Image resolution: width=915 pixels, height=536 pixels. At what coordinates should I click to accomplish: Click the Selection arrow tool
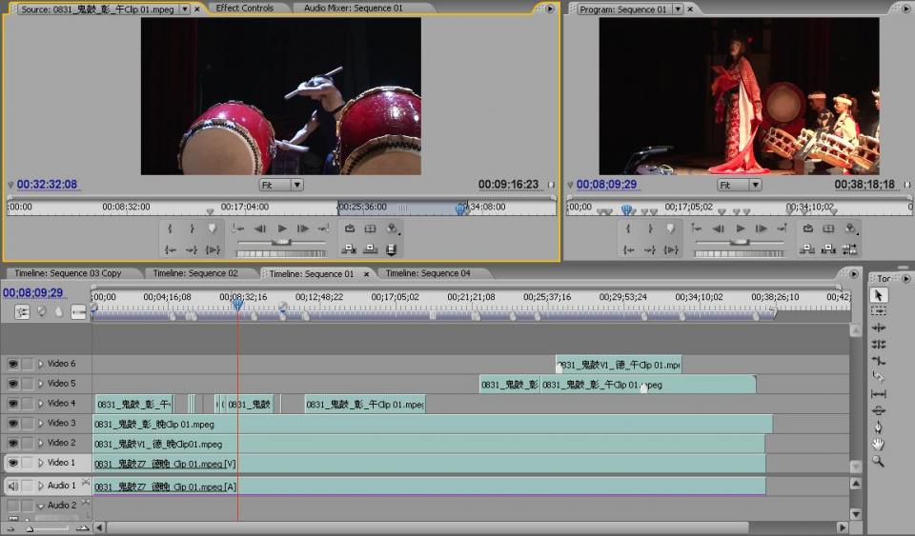point(878,295)
